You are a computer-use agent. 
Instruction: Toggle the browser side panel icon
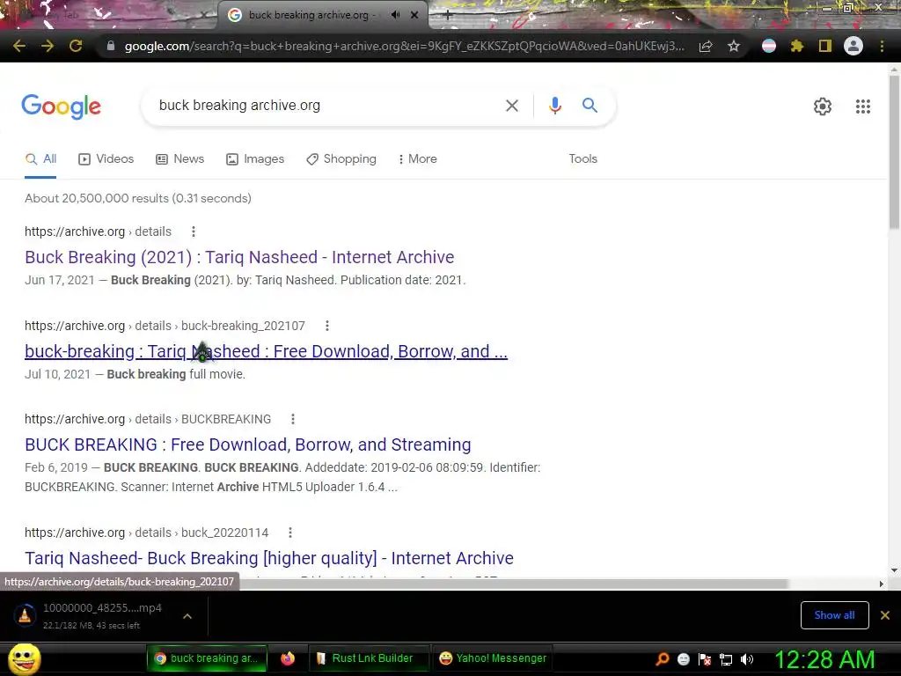point(825,46)
